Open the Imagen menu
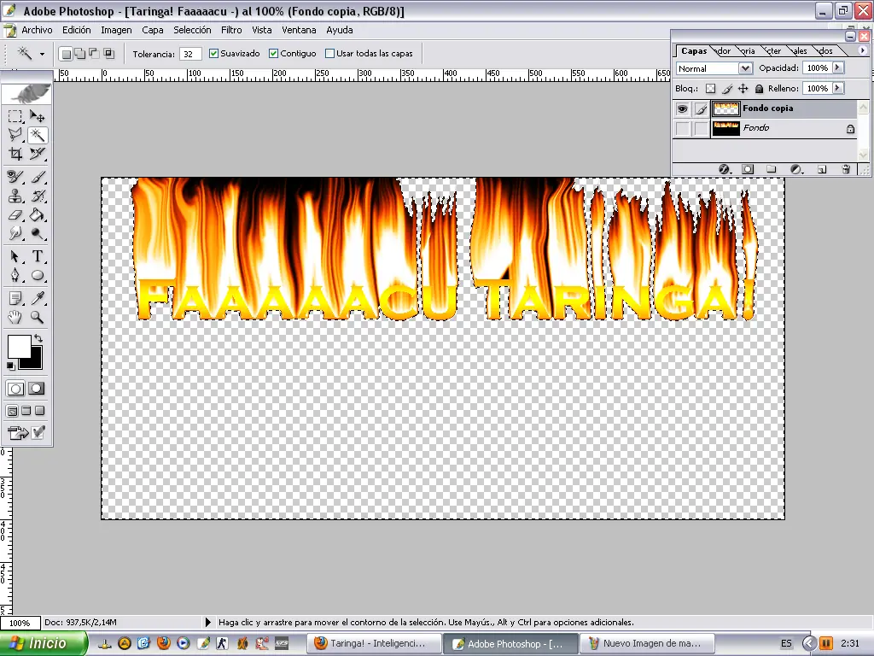Viewport: 874px width, 656px height. pyautogui.click(x=116, y=30)
